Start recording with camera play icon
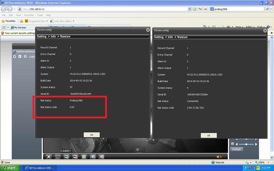274x171 pixels. coord(93,157)
